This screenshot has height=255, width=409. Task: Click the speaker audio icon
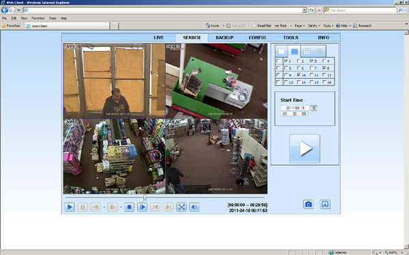pyautogui.click(x=194, y=207)
